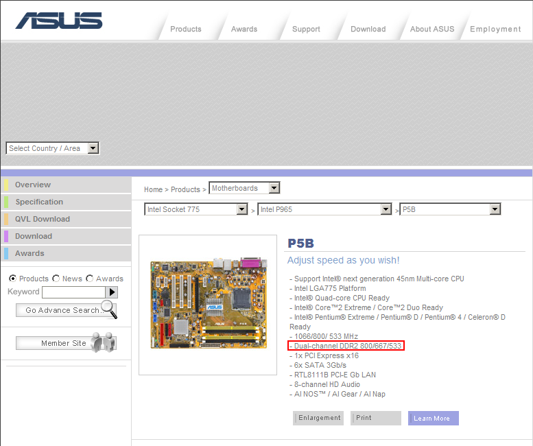Screen dimensions: 533x446
Task: Click the keyword search arrow button
Action: pyautogui.click(x=112, y=292)
